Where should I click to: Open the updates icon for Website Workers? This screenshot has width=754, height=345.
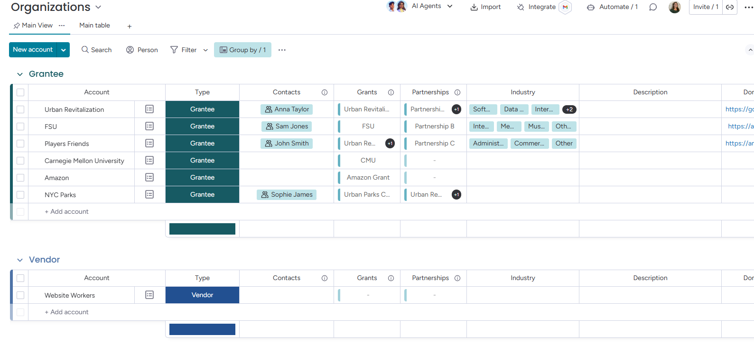pos(149,295)
